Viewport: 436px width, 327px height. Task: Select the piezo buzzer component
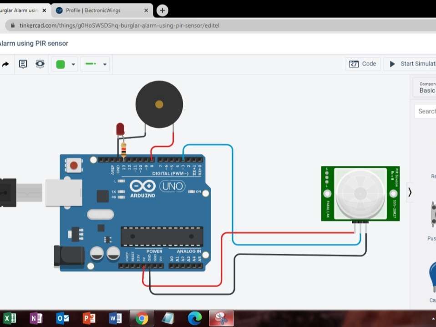[159, 105]
